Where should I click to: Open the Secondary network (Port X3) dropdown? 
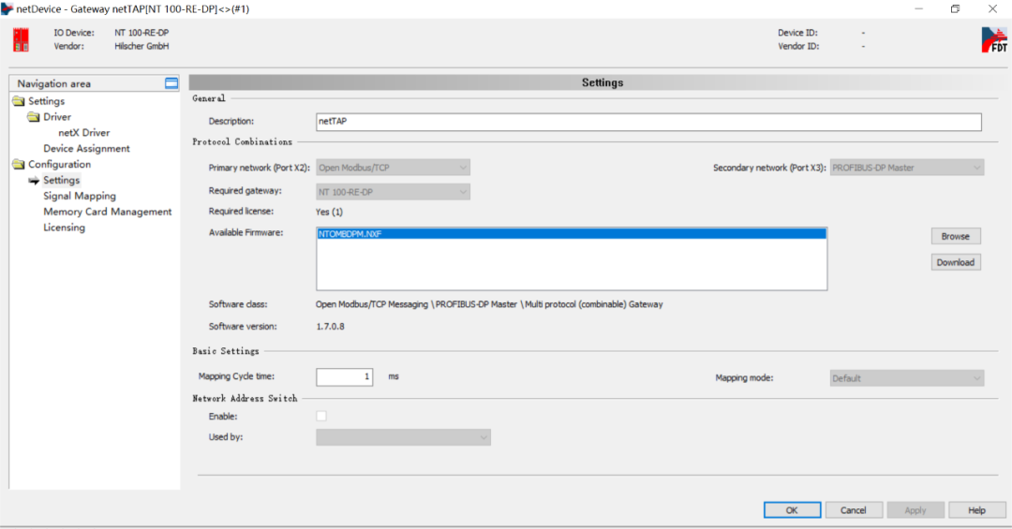tap(907, 168)
